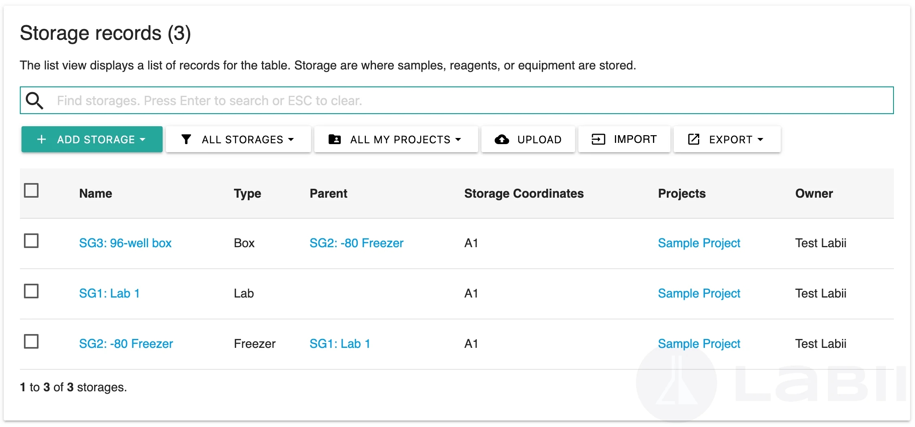Click the plus icon on Add Storage
Screen dimensions: 915x427
[x=41, y=139]
